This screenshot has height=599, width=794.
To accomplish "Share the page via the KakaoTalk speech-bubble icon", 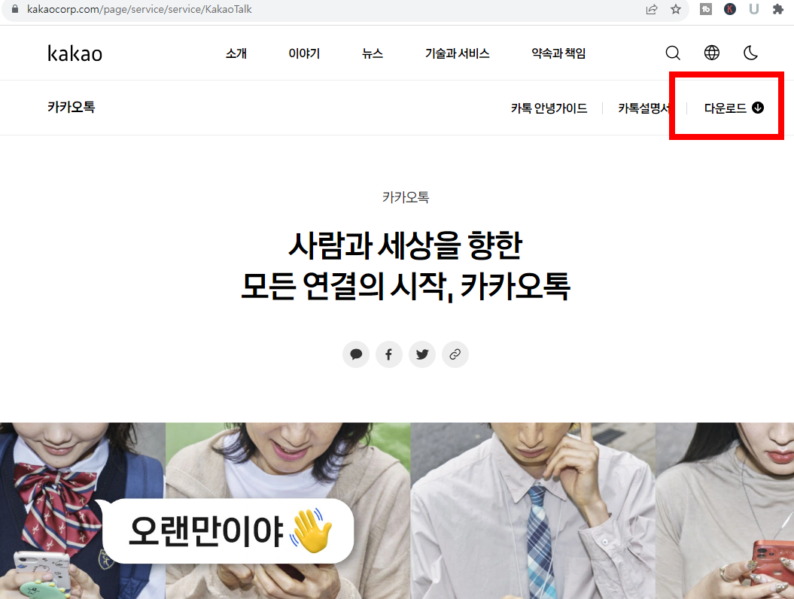I will click(356, 354).
